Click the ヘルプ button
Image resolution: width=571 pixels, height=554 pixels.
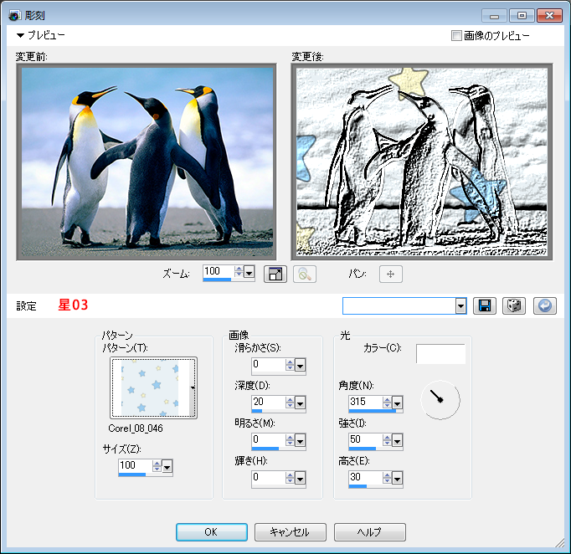(x=369, y=532)
